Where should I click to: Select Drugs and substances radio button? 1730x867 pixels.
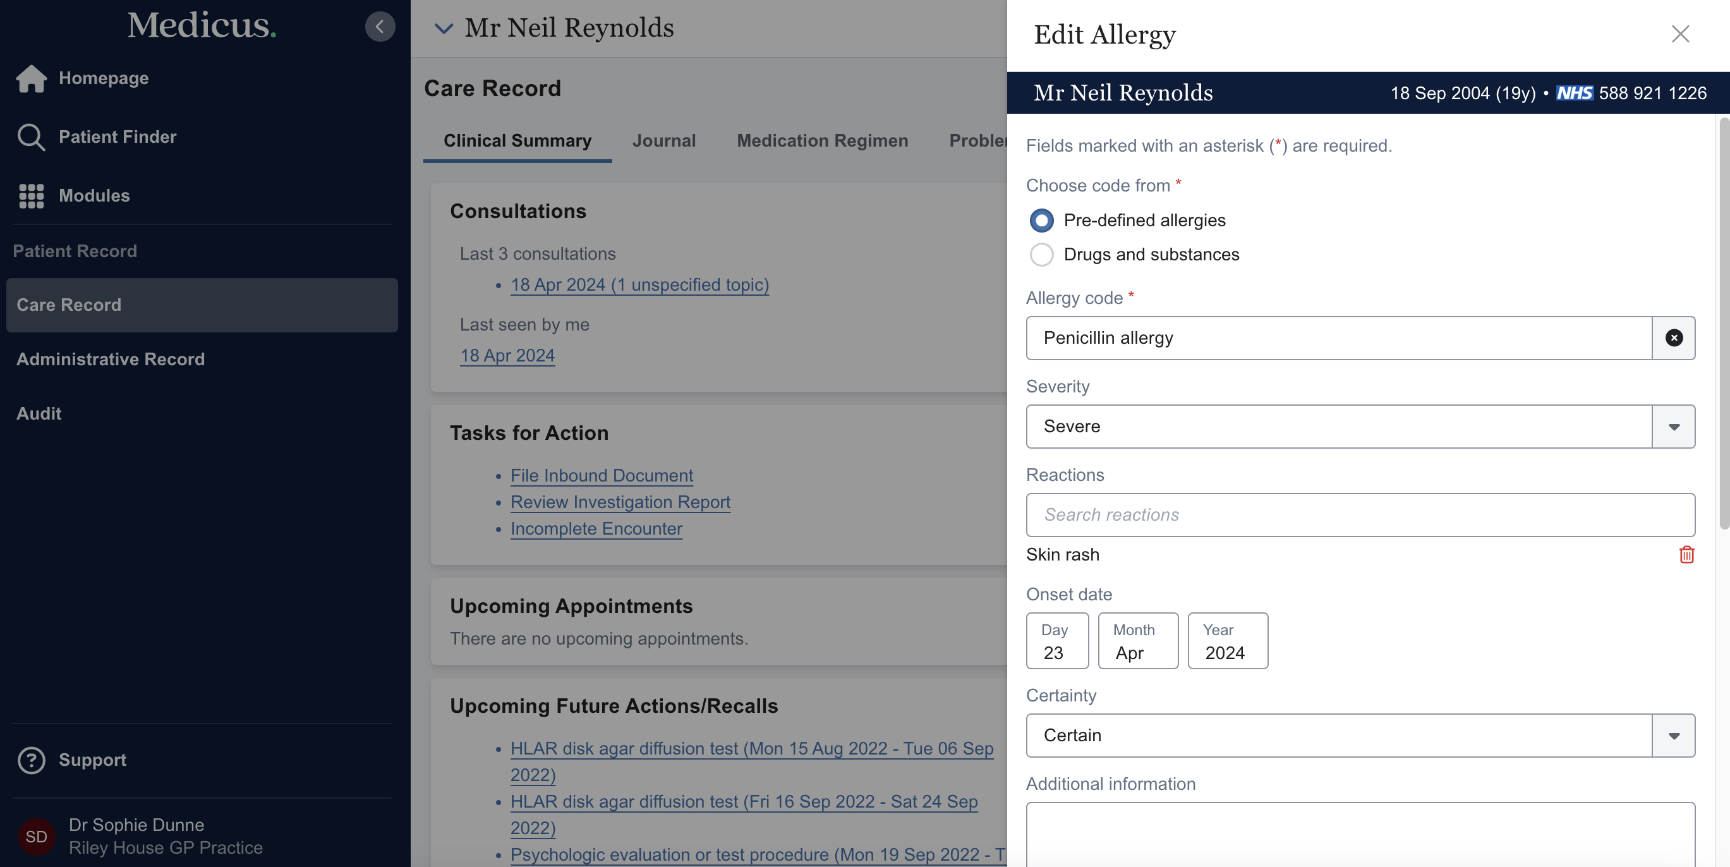pyautogui.click(x=1041, y=255)
